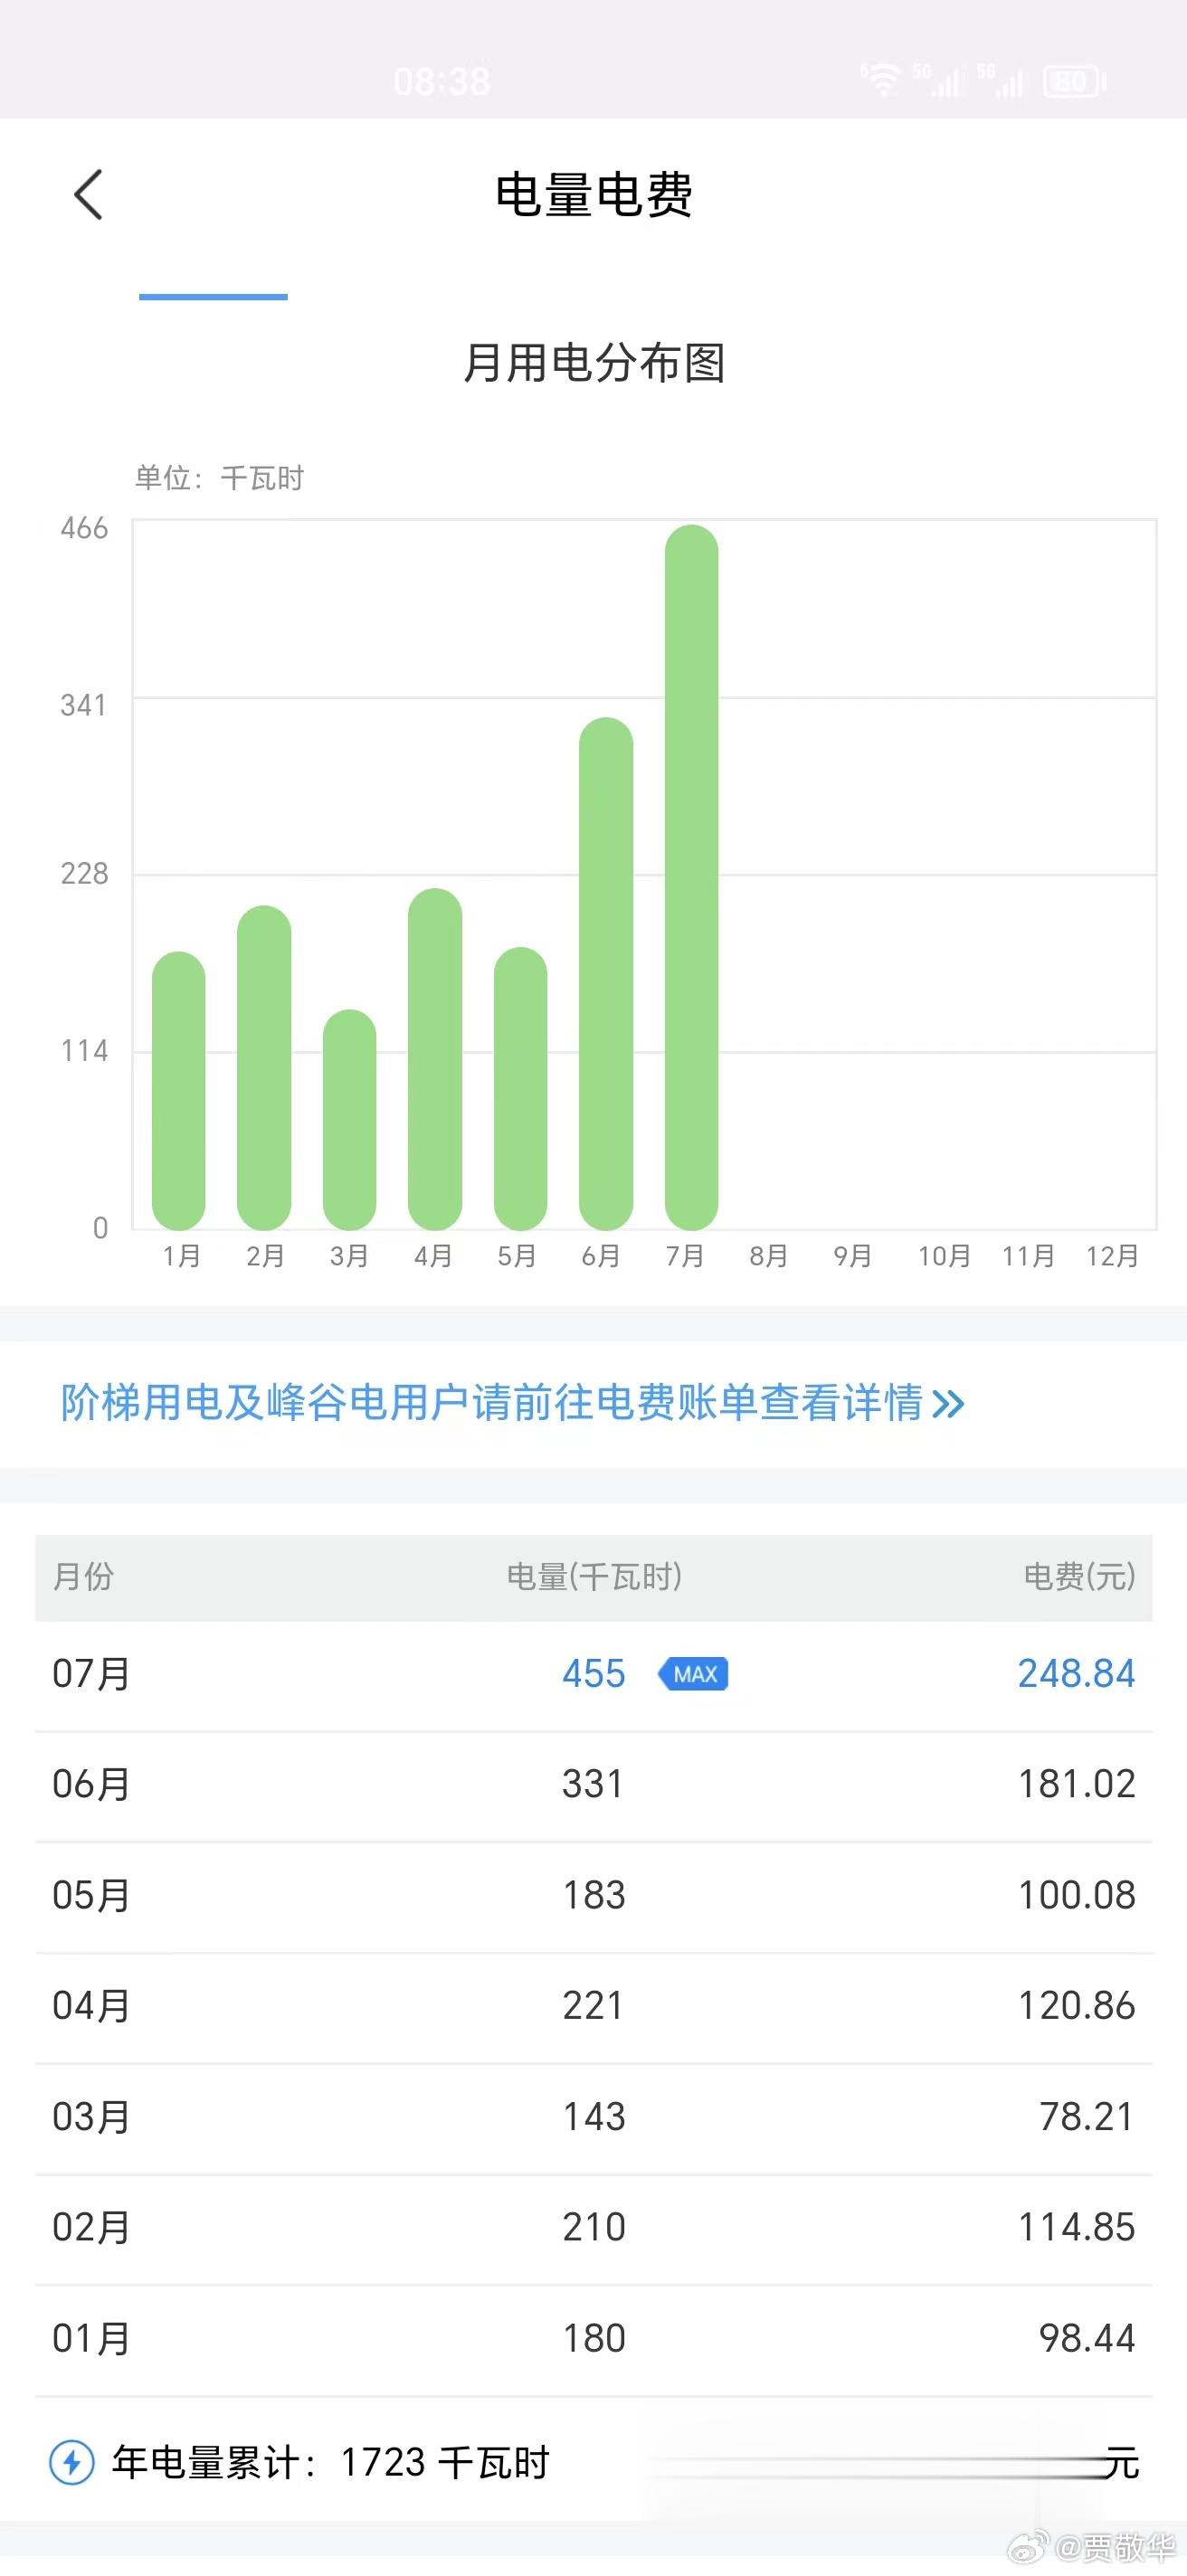Tap the 6月 bar in the chart
Image resolution: width=1187 pixels, height=2576 pixels.
tap(606, 973)
